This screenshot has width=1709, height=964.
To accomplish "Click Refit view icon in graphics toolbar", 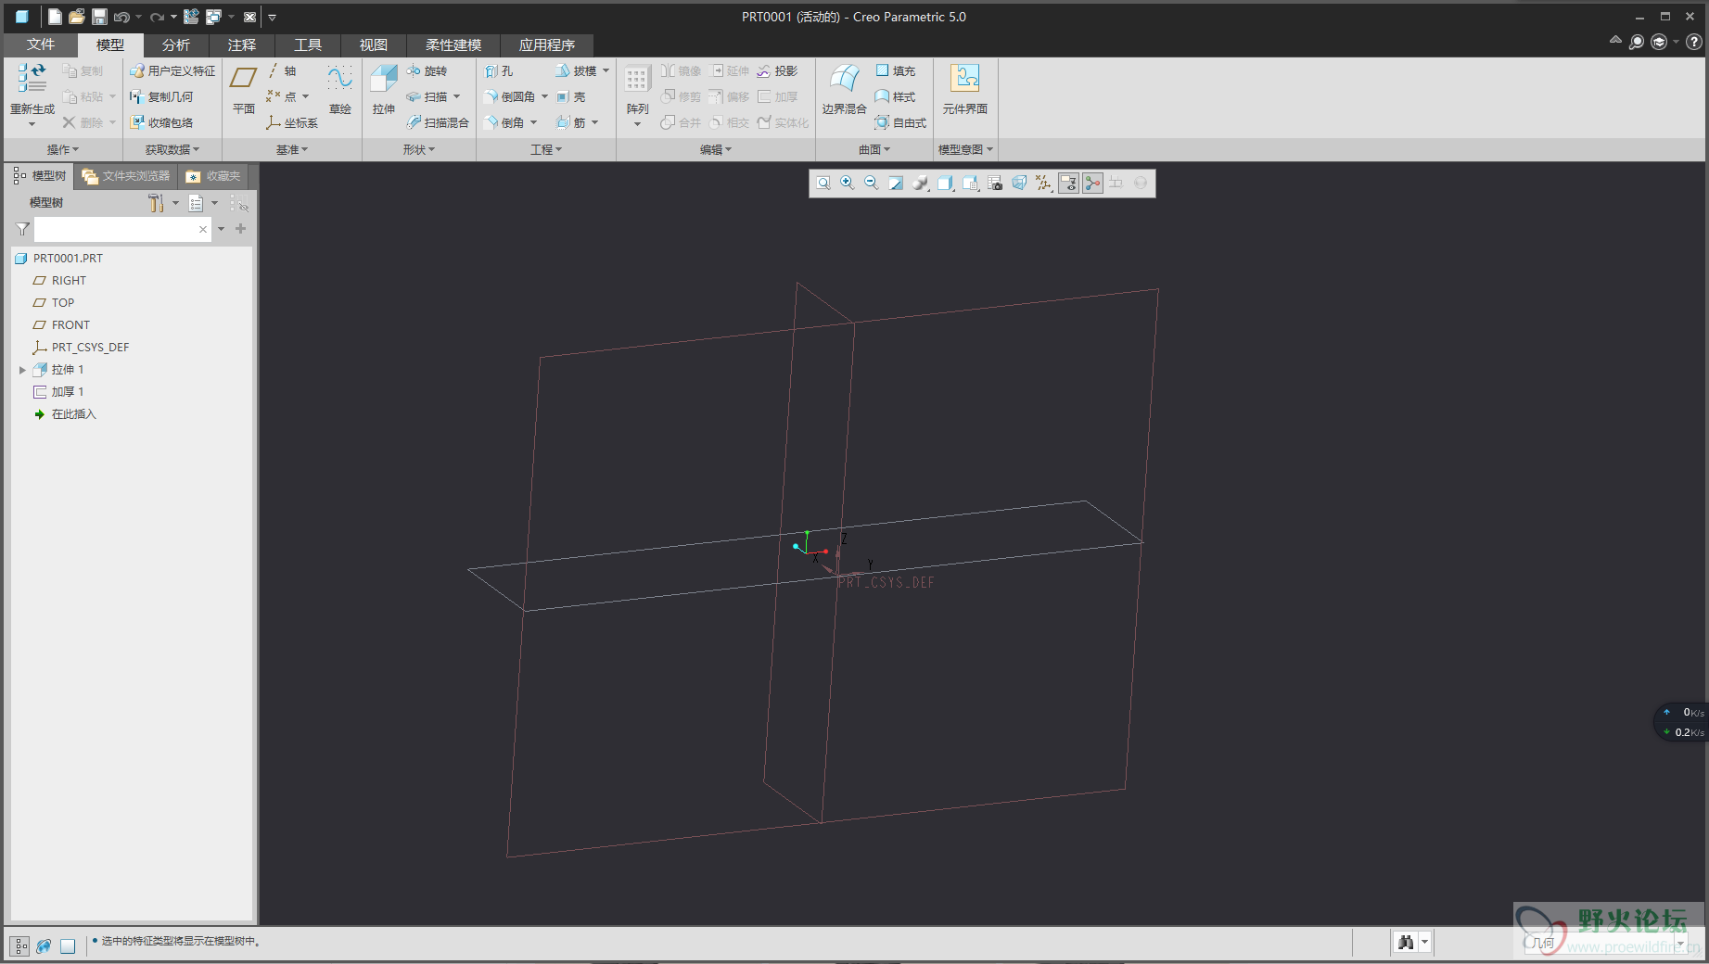I will click(x=823, y=184).
